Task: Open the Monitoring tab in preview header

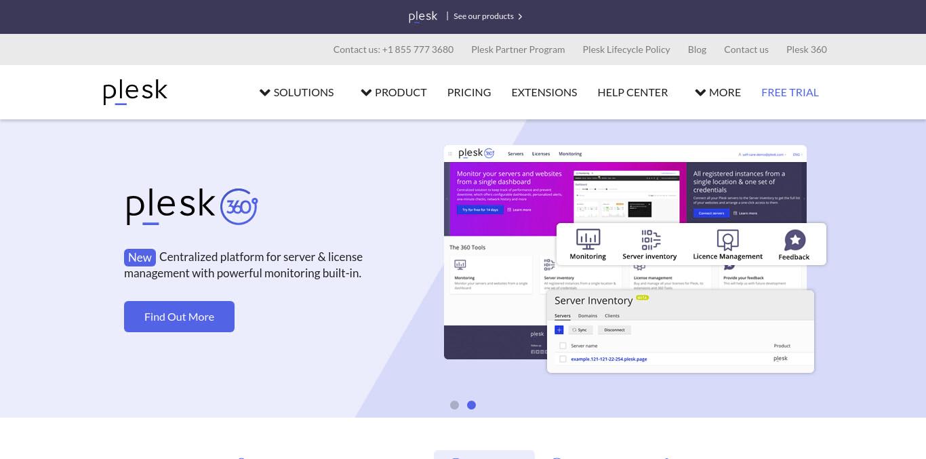Action: click(570, 154)
